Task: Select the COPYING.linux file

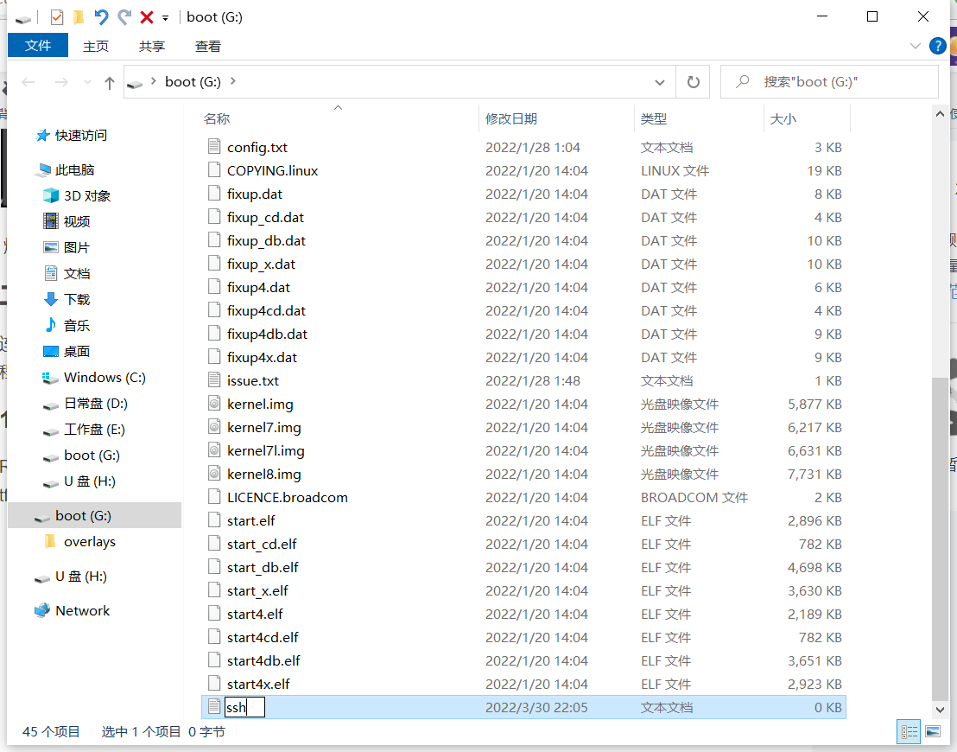Action: (x=272, y=170)
